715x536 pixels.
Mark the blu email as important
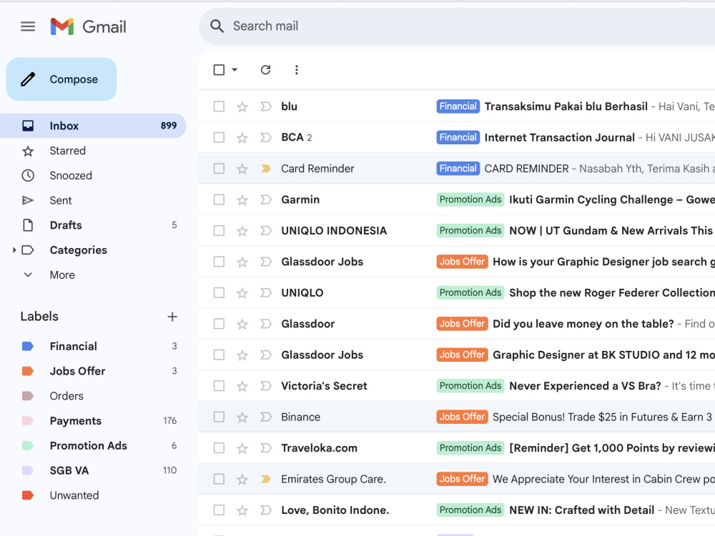(x=266, y=106)
